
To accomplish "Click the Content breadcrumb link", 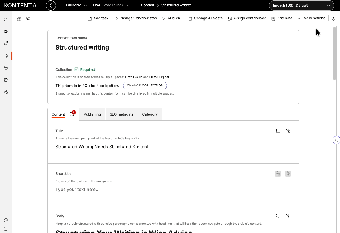I will coord(148,5).
